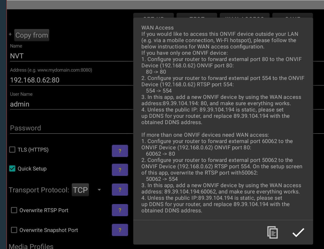Tick the Overwrite Snapshot Port checkbox

click(x=14, y=230)
